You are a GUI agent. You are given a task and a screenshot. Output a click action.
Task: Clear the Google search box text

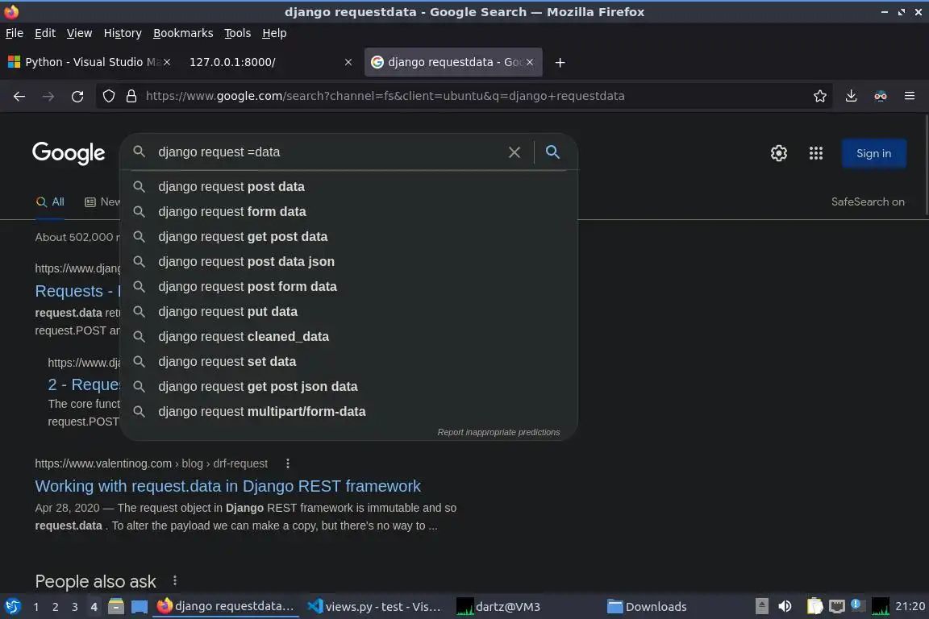click(514, 152)
